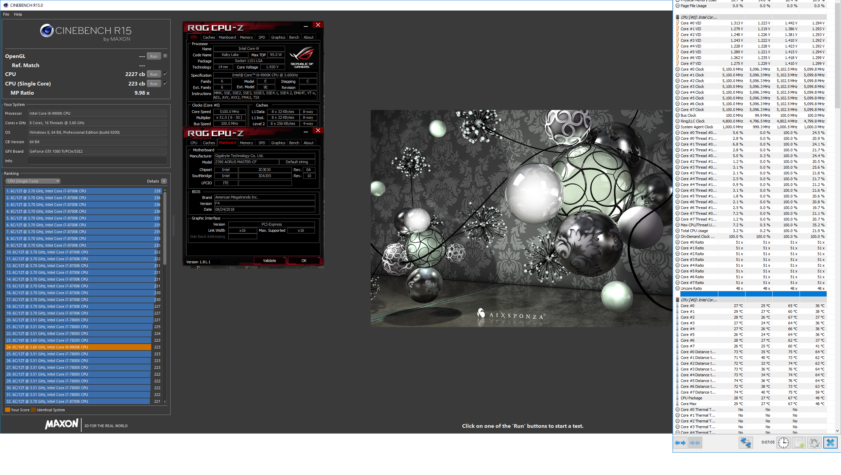Minimize the lower ROG CPU-Z window
Image resolution: width=841 pixels, height=475 pixels.
306,131
